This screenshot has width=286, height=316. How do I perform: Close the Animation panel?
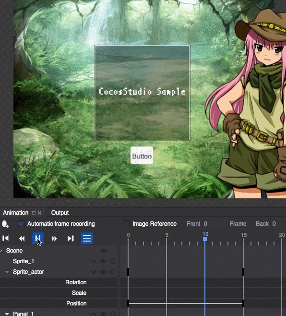[x=40, y=213]
